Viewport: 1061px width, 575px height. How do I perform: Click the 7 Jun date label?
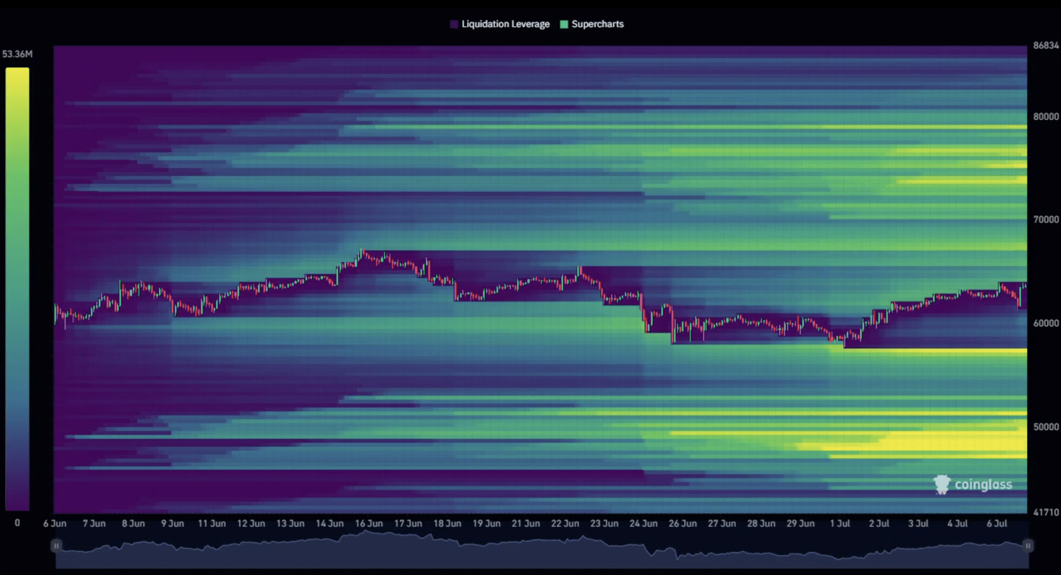tap(94, 524)
